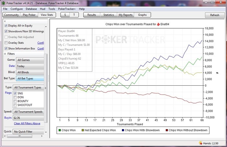Collapse the Filters section

pos(5,54)
